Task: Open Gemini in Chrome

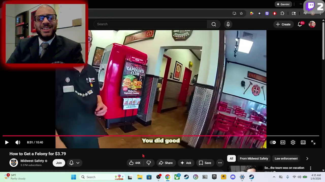Action: tap(283, 4)
